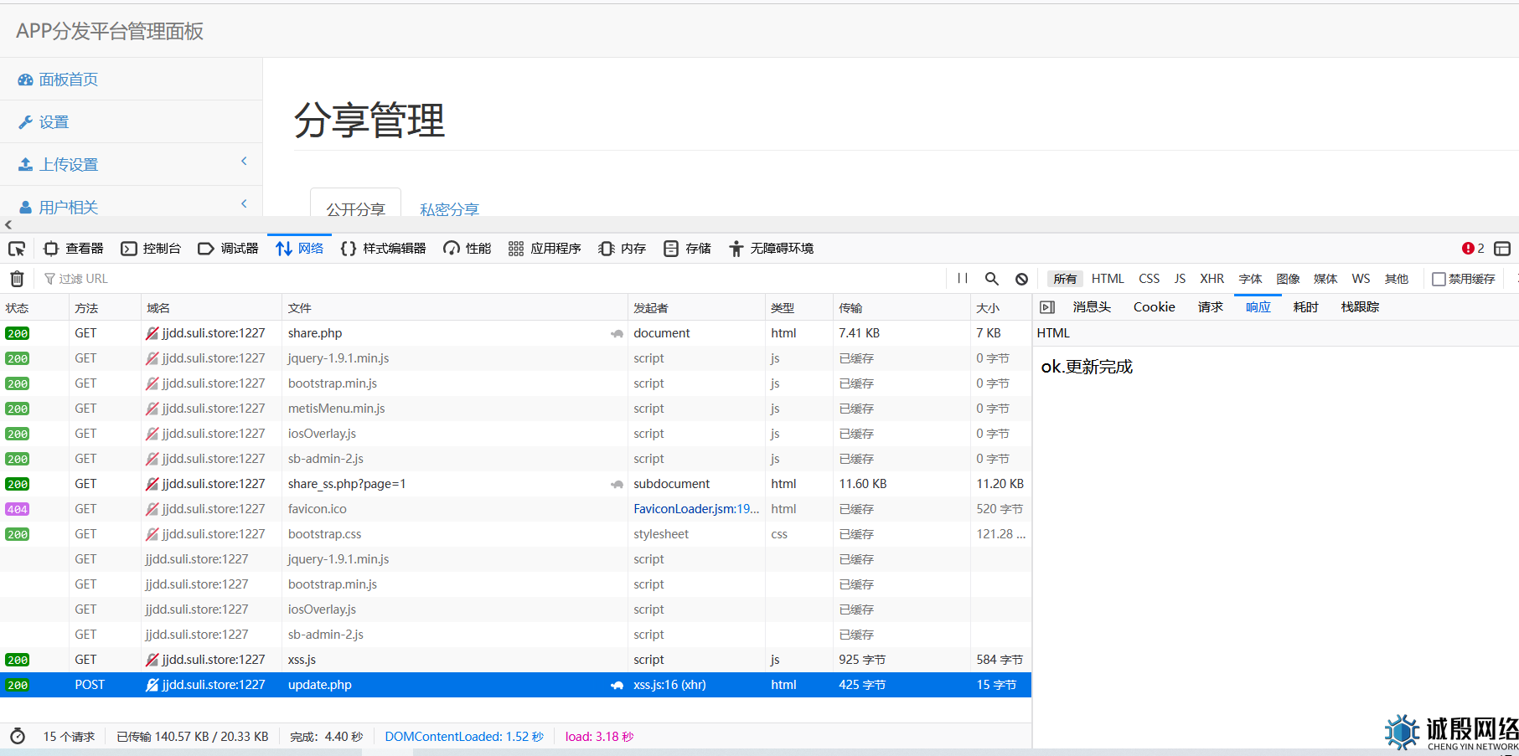Click the slow-response turtle icon on share.php
Screen dimensions: 1519x756
[617, 333]
